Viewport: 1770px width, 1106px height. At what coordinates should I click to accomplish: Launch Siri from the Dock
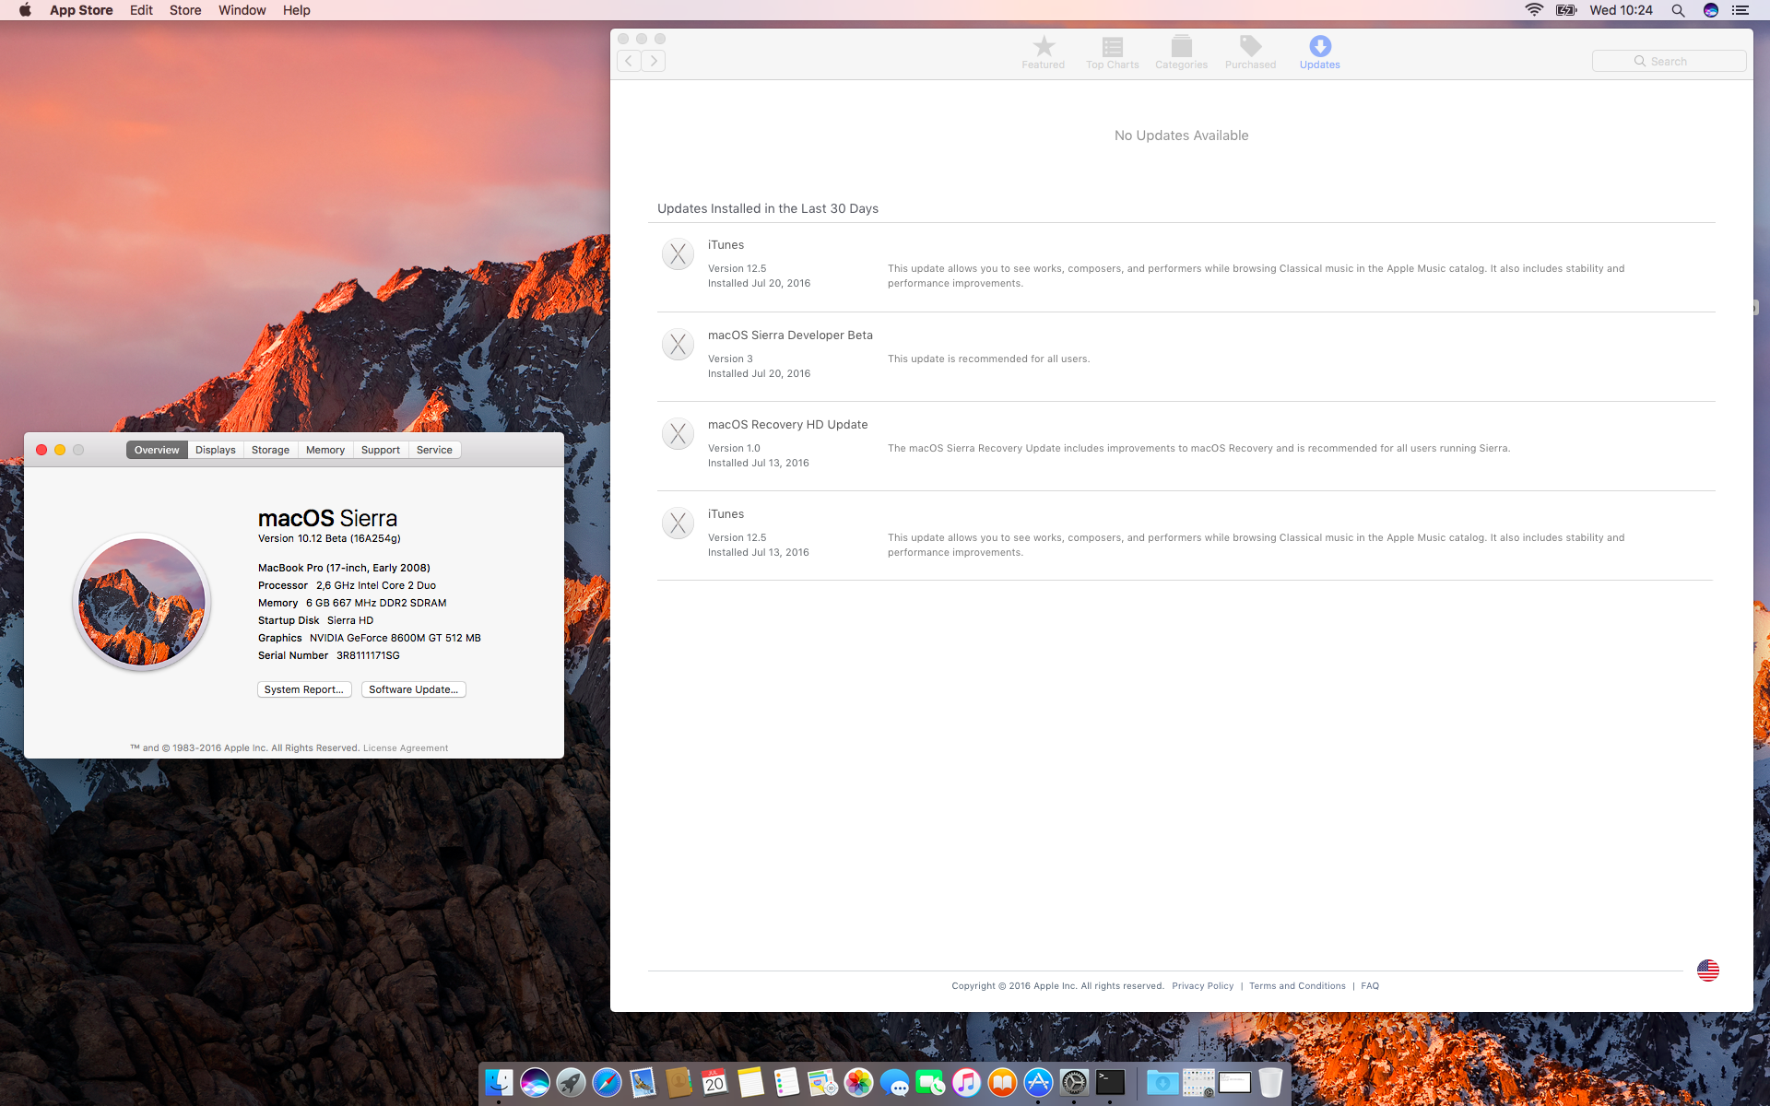point(535,1082)
